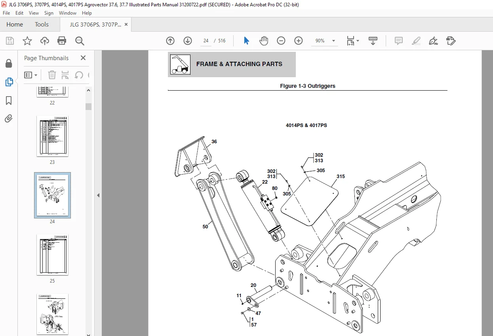Switch to the Home tab
Viewport: 493px width, 336px height.
[x=15, y=25]
